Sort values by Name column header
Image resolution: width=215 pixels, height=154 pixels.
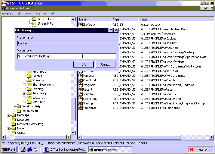pos(94,19)
